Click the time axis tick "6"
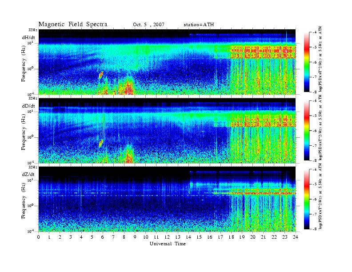 tap(103, 237)
